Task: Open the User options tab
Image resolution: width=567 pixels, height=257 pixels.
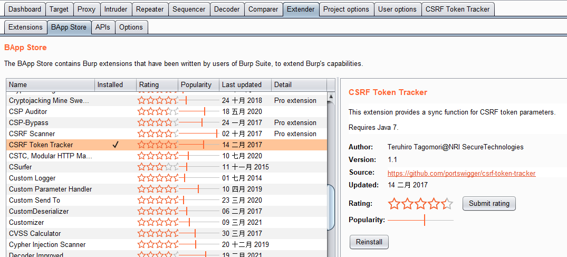Action: point(397,9)
